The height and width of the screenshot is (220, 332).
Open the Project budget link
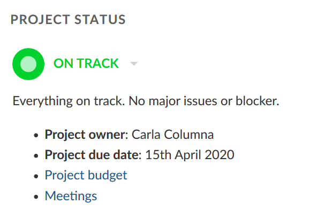click(86, 175)
